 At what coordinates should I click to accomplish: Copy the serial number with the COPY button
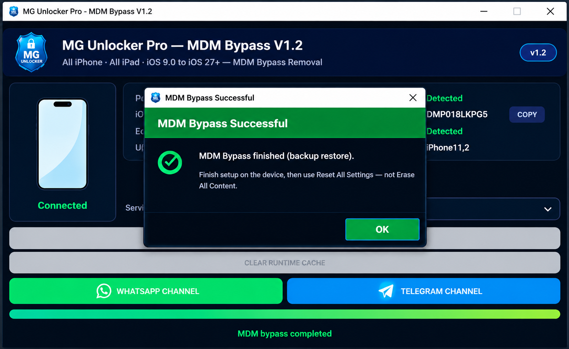click(527, 114)
